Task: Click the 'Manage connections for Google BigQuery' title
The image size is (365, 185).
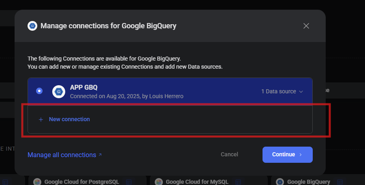Action: 109,26
